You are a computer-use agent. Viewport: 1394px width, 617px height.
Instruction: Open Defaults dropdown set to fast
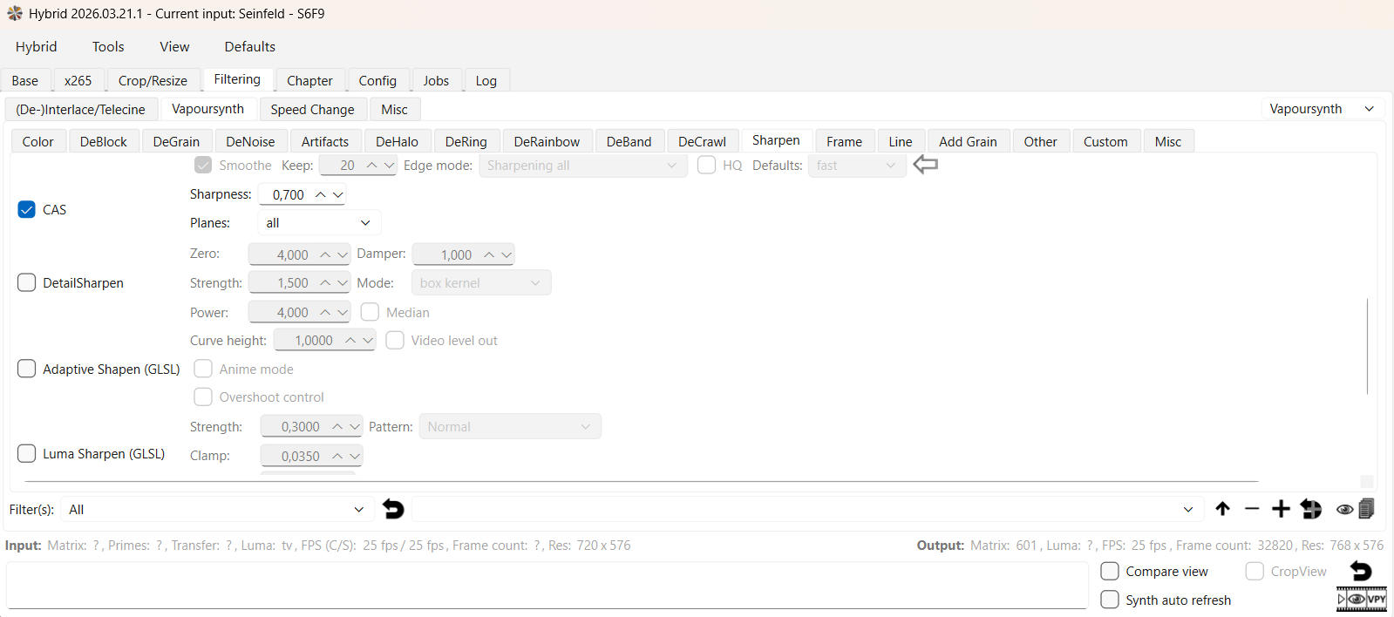point(857,165)
